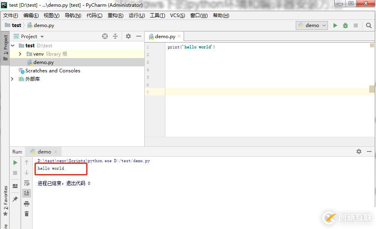Close the demo Run tab
Viewport: 376px width, 229px height.
[56, 152]
